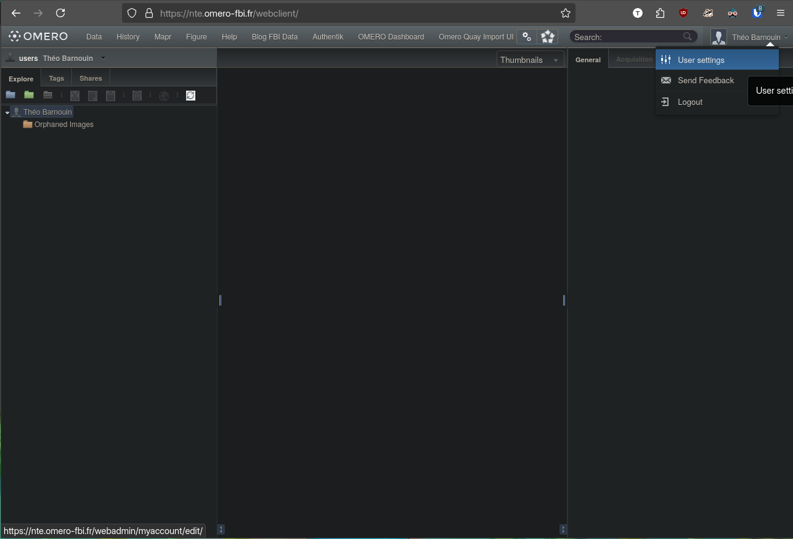
Task: Click the delete trash can icon
Action: pyautogui.click(x=137, y=96)
